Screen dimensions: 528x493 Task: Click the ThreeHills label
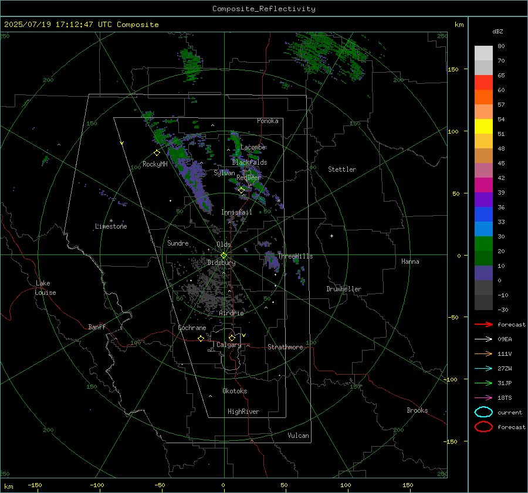tap(295, 256)
